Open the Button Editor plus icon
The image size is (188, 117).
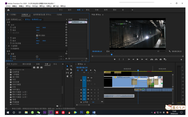tap(181, 60)
